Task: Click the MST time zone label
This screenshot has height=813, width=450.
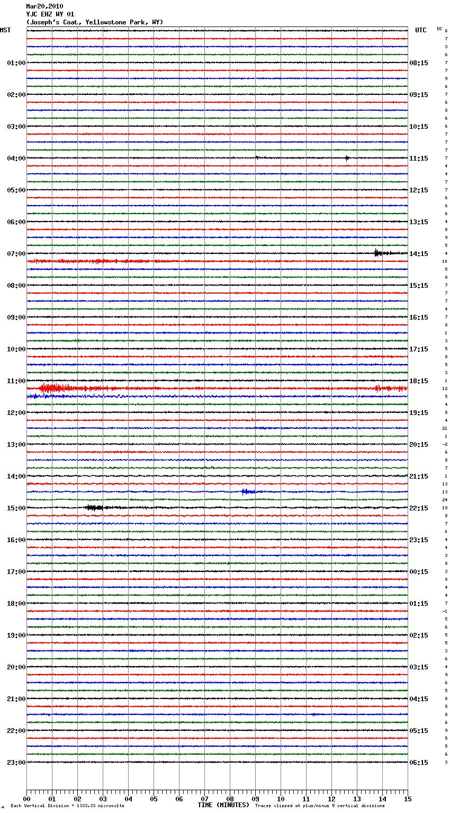Action: (x=5, y=30)
